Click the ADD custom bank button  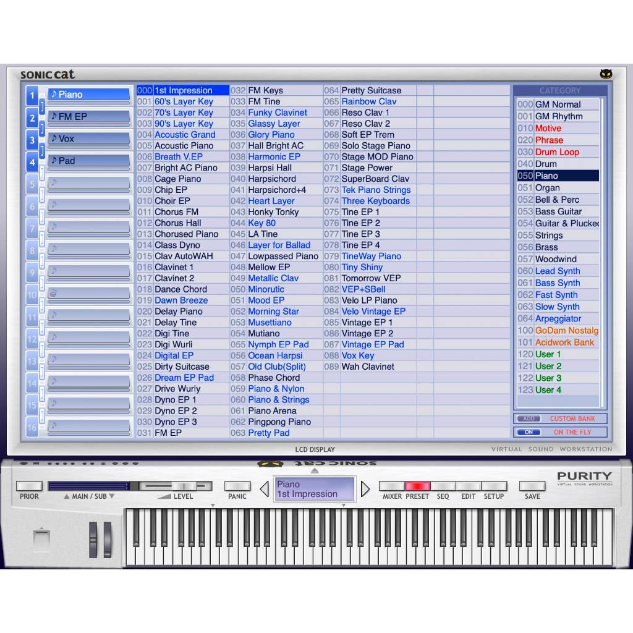tap(529, 418)
